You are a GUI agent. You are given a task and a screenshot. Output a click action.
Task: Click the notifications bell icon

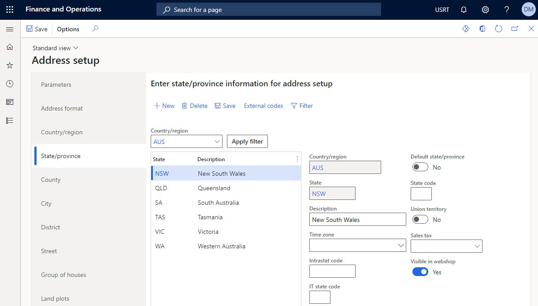[464, 10]
